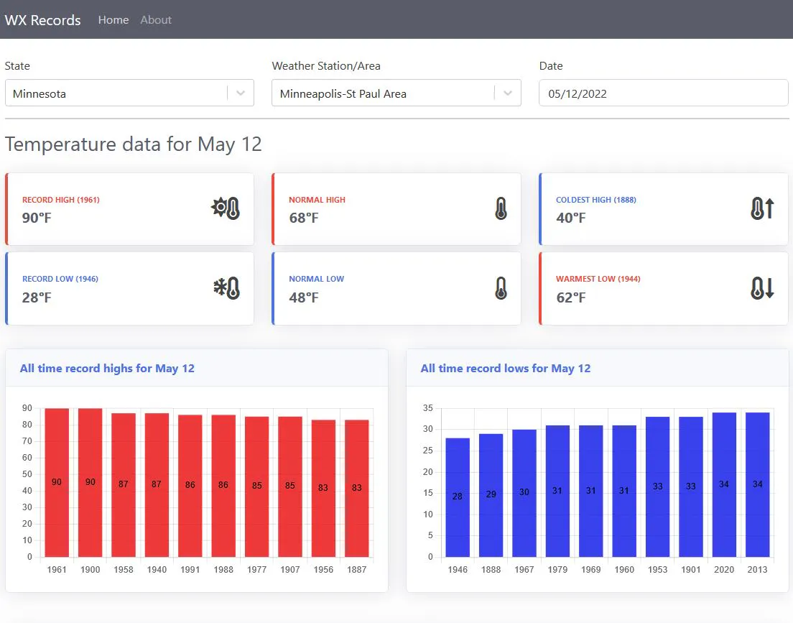Click the thermometer down-arrow icon in Warmest Low card
Viewport: 793px width, 623px height.
762,288
